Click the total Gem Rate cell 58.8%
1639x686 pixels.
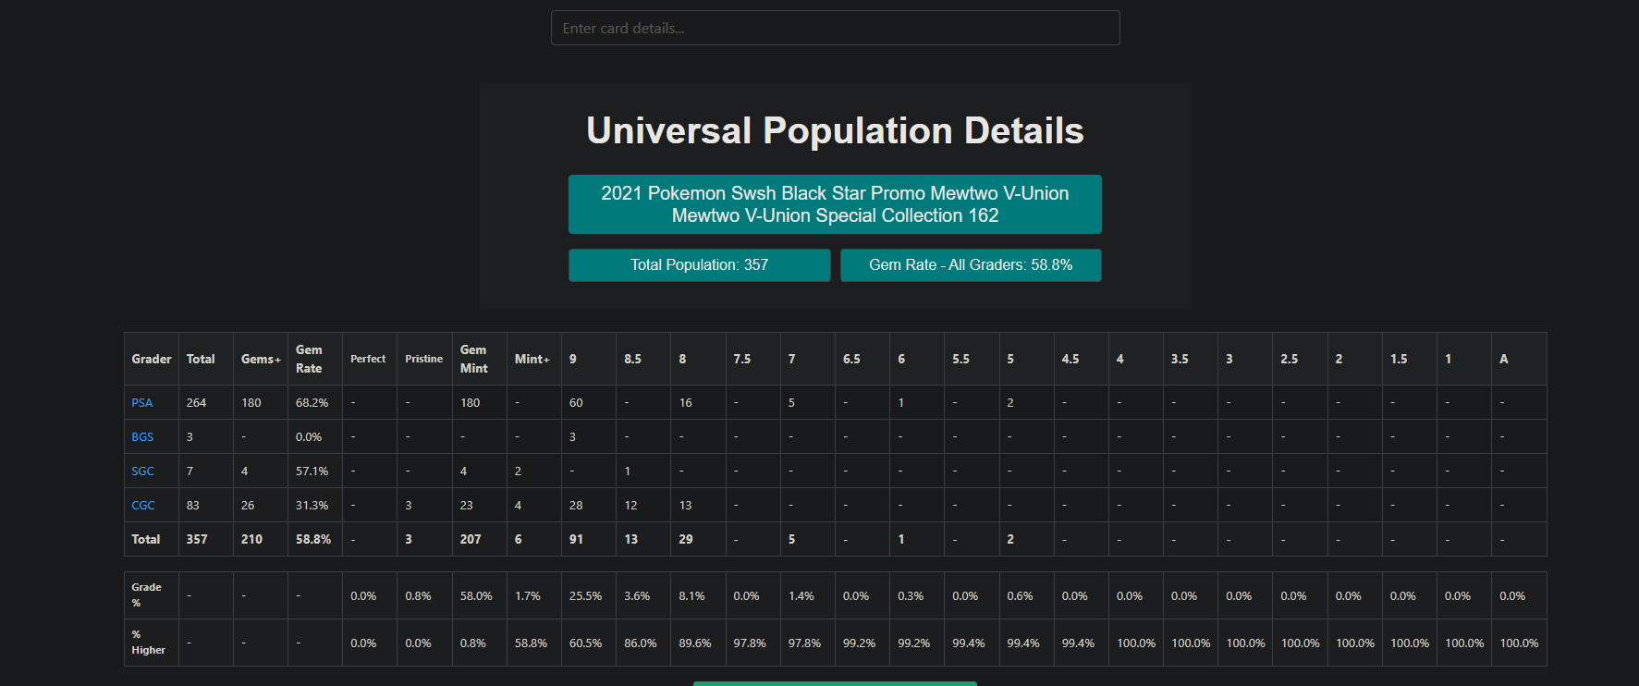click(x=313, y=540)
